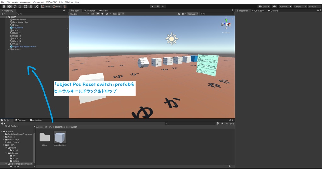The image size is (323, 169).
Task: Toggle scene audio
Action: (103, 14)
